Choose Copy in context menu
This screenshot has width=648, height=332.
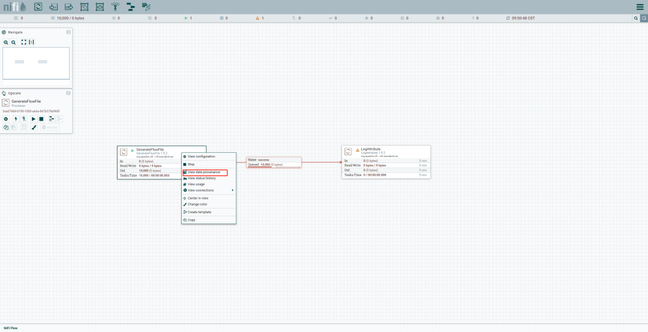tap(209, 220)
